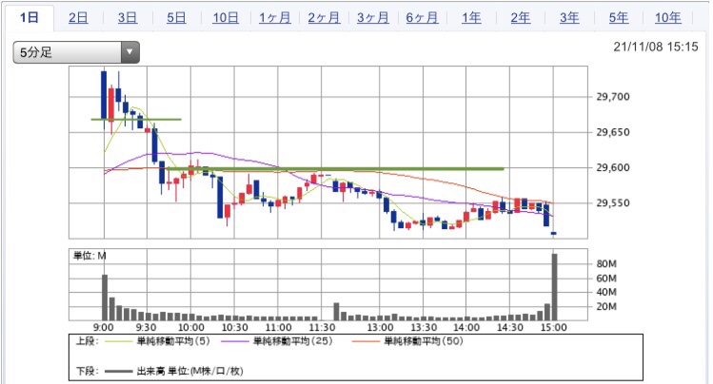713x384 pixels.
Task: Click the green line swatch for 単純移動平均(5)
Action: click(x=118, y=341)
